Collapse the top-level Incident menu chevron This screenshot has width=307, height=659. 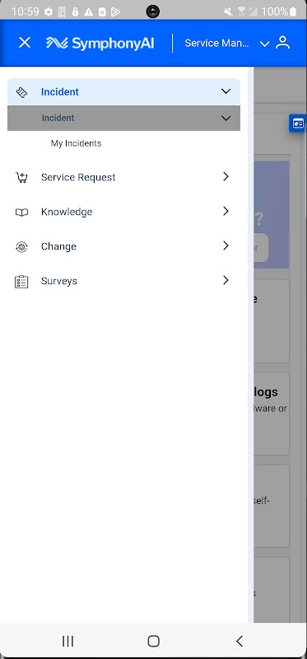226,91
